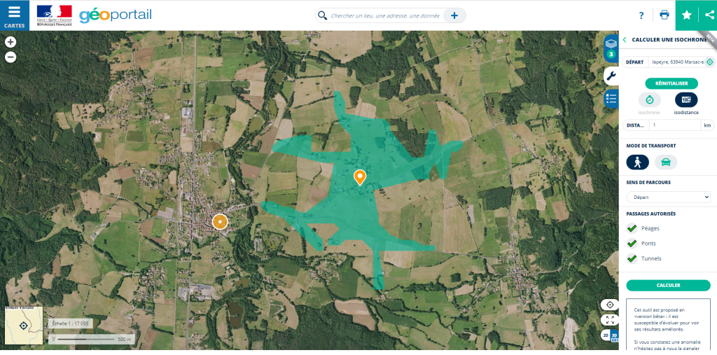717x355 pixels.
Task: Open the favorites star panel
Action: (686, 15)
